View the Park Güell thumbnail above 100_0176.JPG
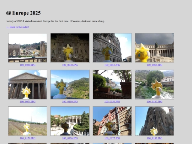Screen dimensions: 192x144 point(70,121)
